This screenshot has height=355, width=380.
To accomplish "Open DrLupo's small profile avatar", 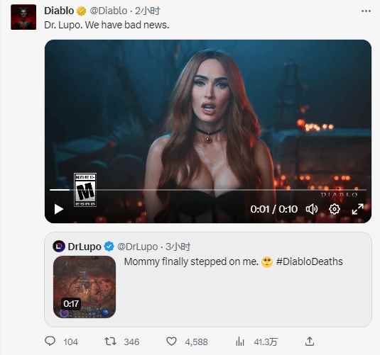I will point(59,246).
